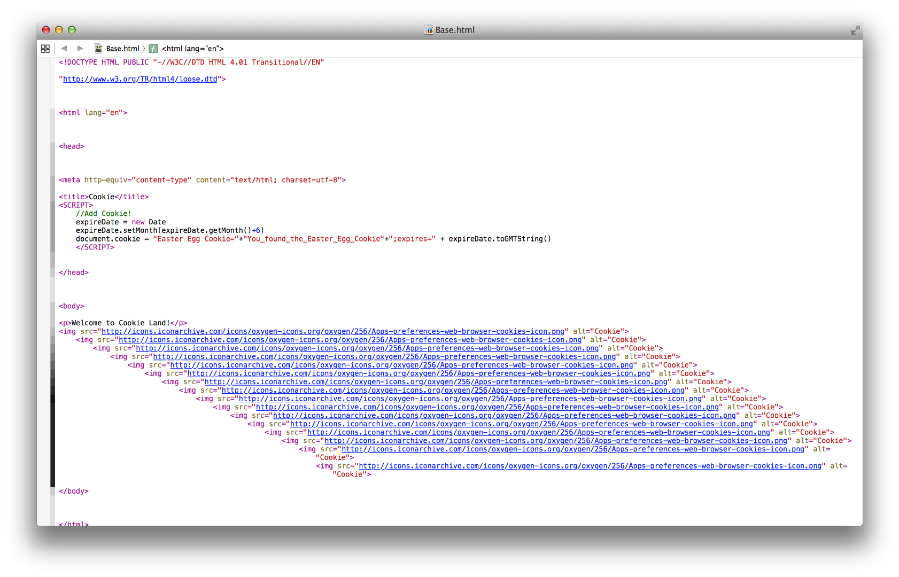Click the expireDate.setMonth line
Screen dimensions: 899x577
pos(170,230)
